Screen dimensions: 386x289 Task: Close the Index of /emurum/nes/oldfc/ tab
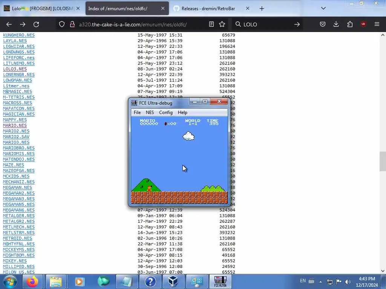point(163,8)
